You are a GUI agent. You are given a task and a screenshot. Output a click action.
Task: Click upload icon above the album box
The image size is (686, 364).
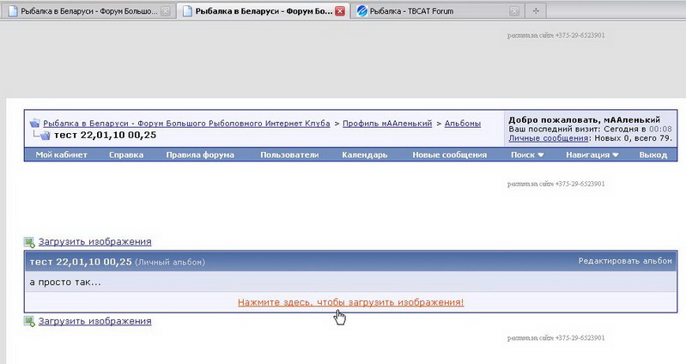click(x=30, y=242)
